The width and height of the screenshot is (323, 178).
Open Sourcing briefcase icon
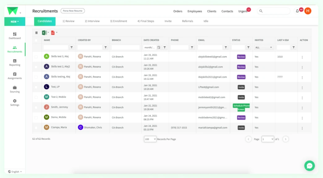[15, 88]
